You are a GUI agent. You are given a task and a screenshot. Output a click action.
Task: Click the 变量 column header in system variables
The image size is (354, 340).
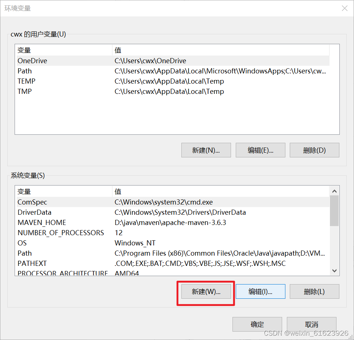[x=64, y=192]
